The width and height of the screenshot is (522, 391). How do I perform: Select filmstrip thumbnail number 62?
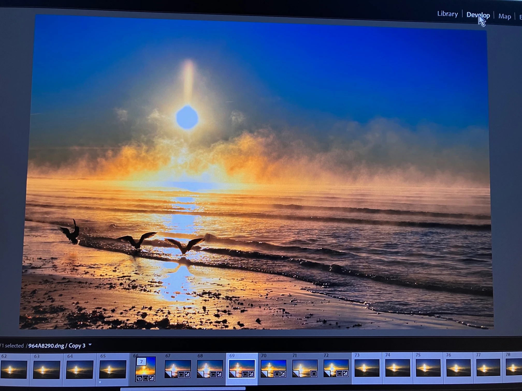coord(14,370)
